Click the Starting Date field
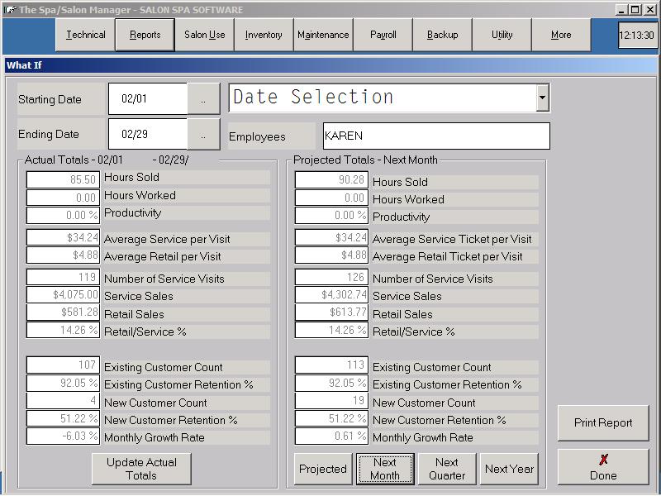The image size is (661, 496). tap(148, 99)
